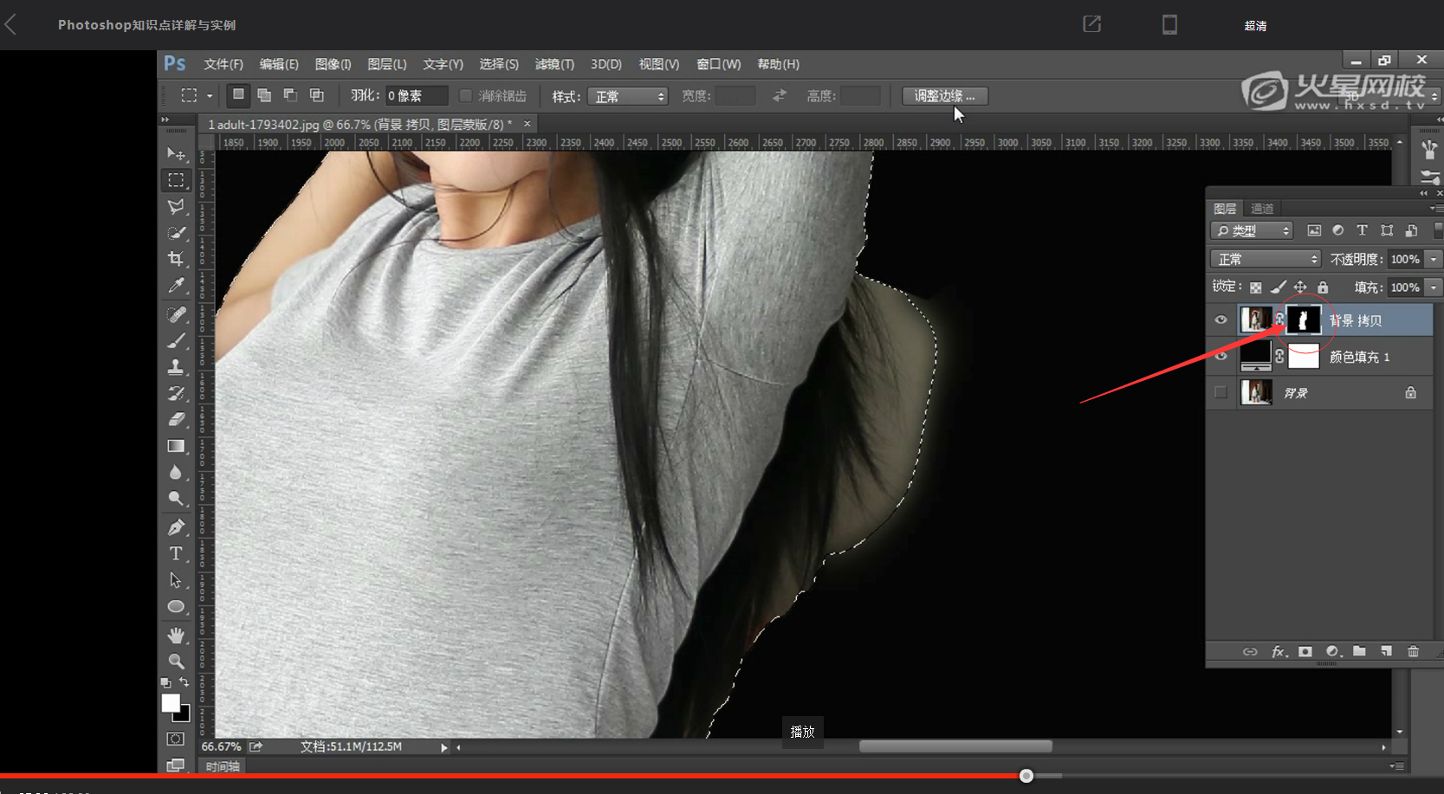Open the layers panel flyout menu
The height and width of the screenshot is (794, 1444).
(1436, 209)
